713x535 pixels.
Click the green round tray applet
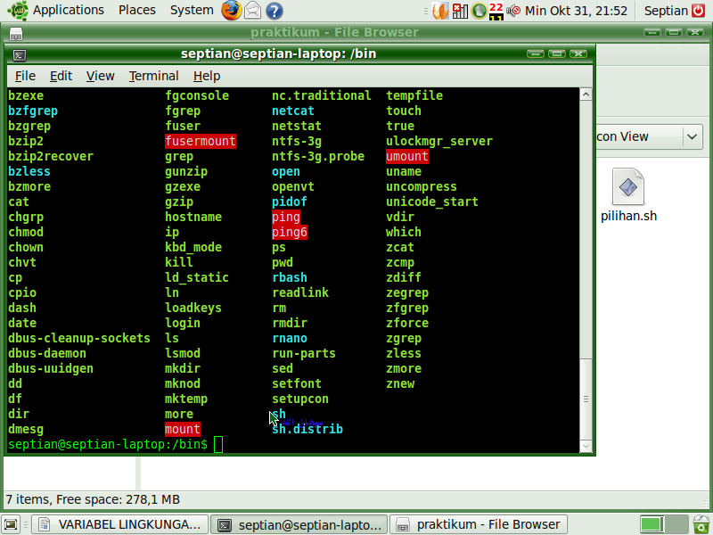pos(479,11)
